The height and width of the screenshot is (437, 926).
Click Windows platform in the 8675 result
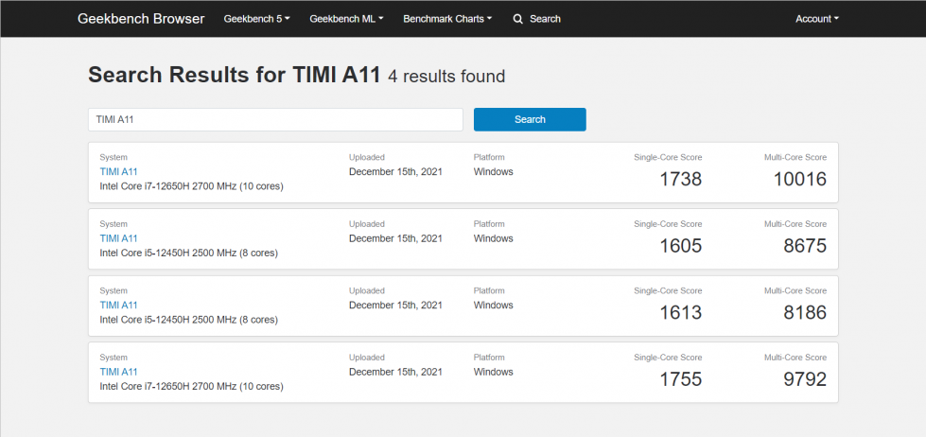click(x=493, y=238)
